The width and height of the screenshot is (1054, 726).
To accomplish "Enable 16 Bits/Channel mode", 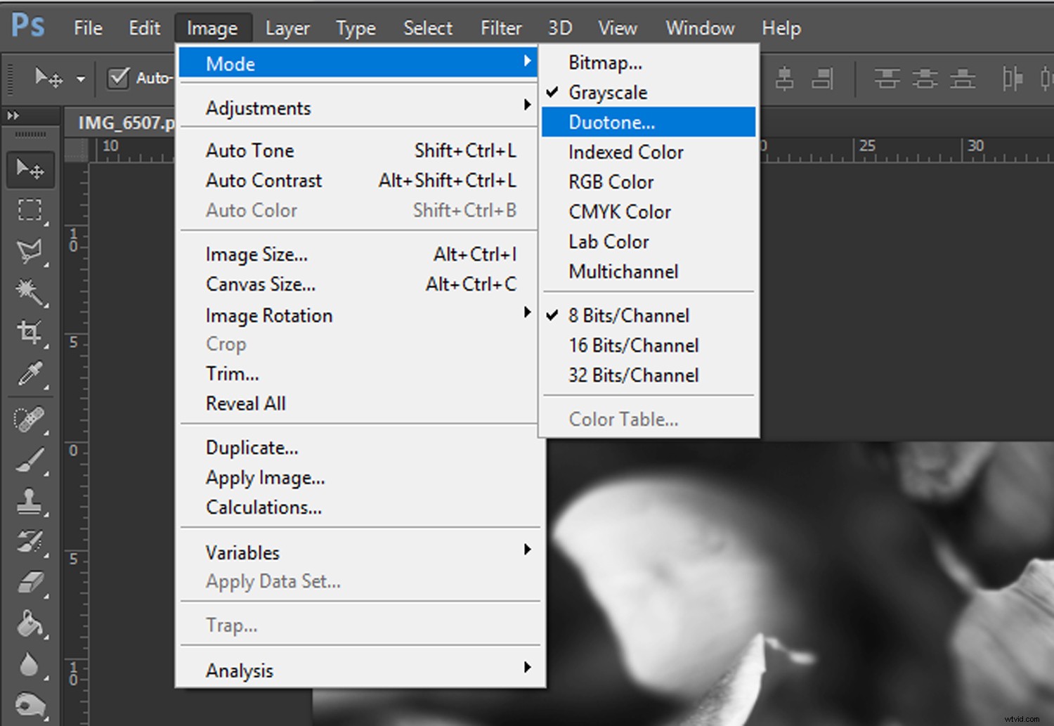I will coord(633,345).
